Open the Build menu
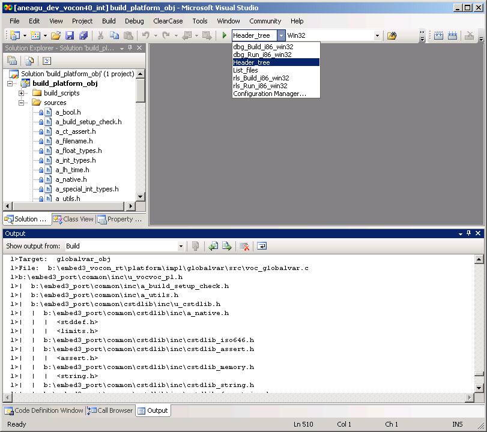Viewport: 487px width, 432px height. point(109,21)
